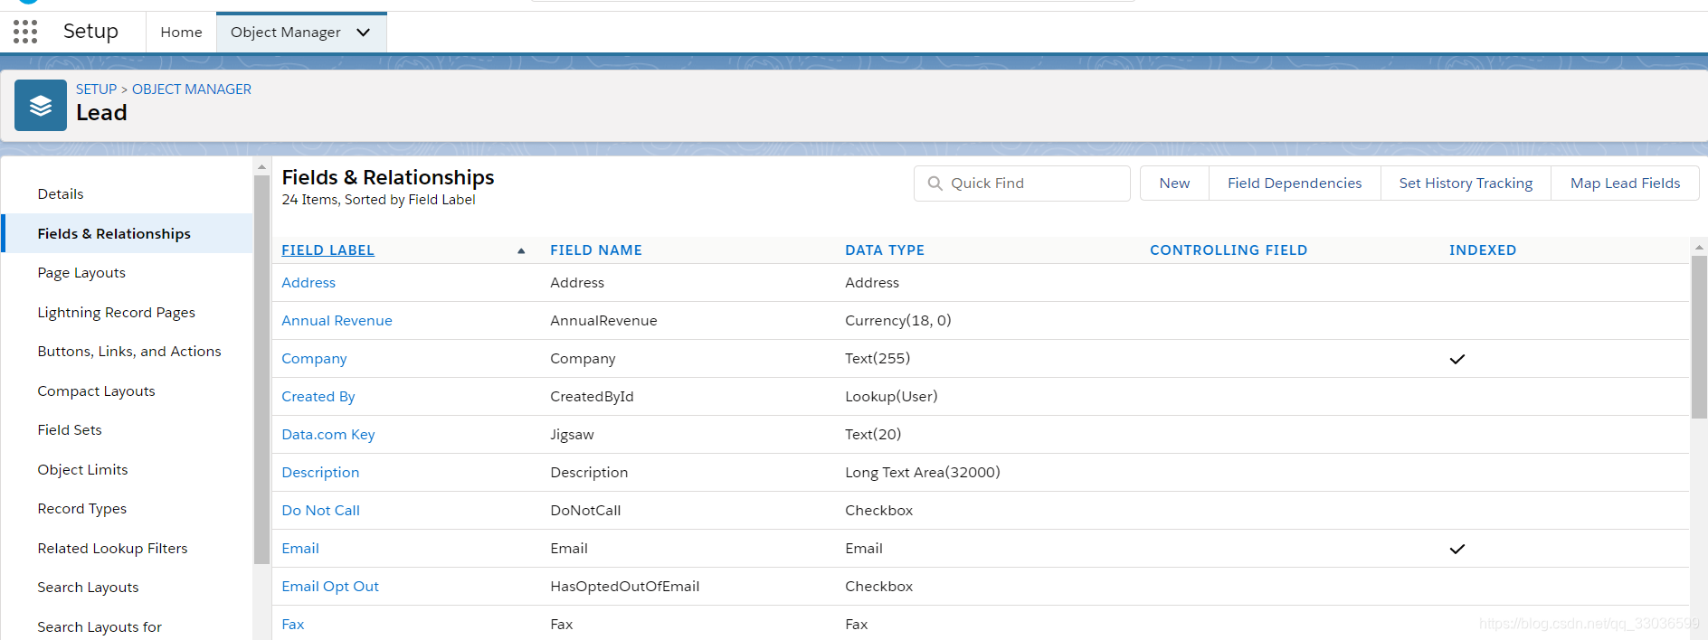
Task: Sort by the FIELD LABEL column header
Action: [327, 250]
